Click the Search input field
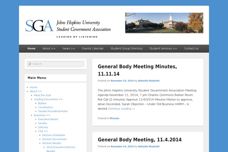Viewport: 228px width, 152px height. tap(55, 64)
